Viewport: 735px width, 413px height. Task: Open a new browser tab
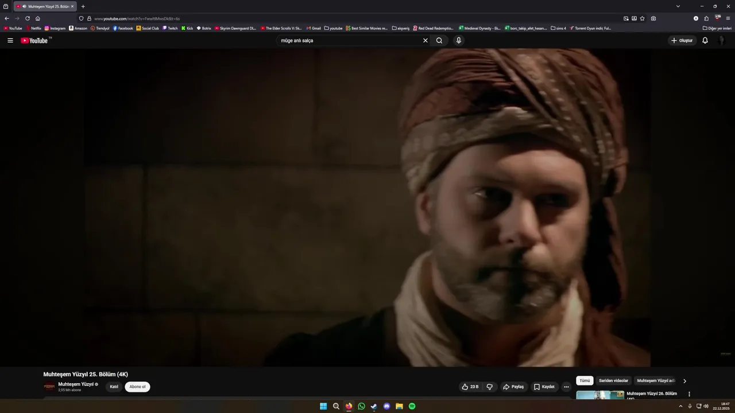[83, 6]
